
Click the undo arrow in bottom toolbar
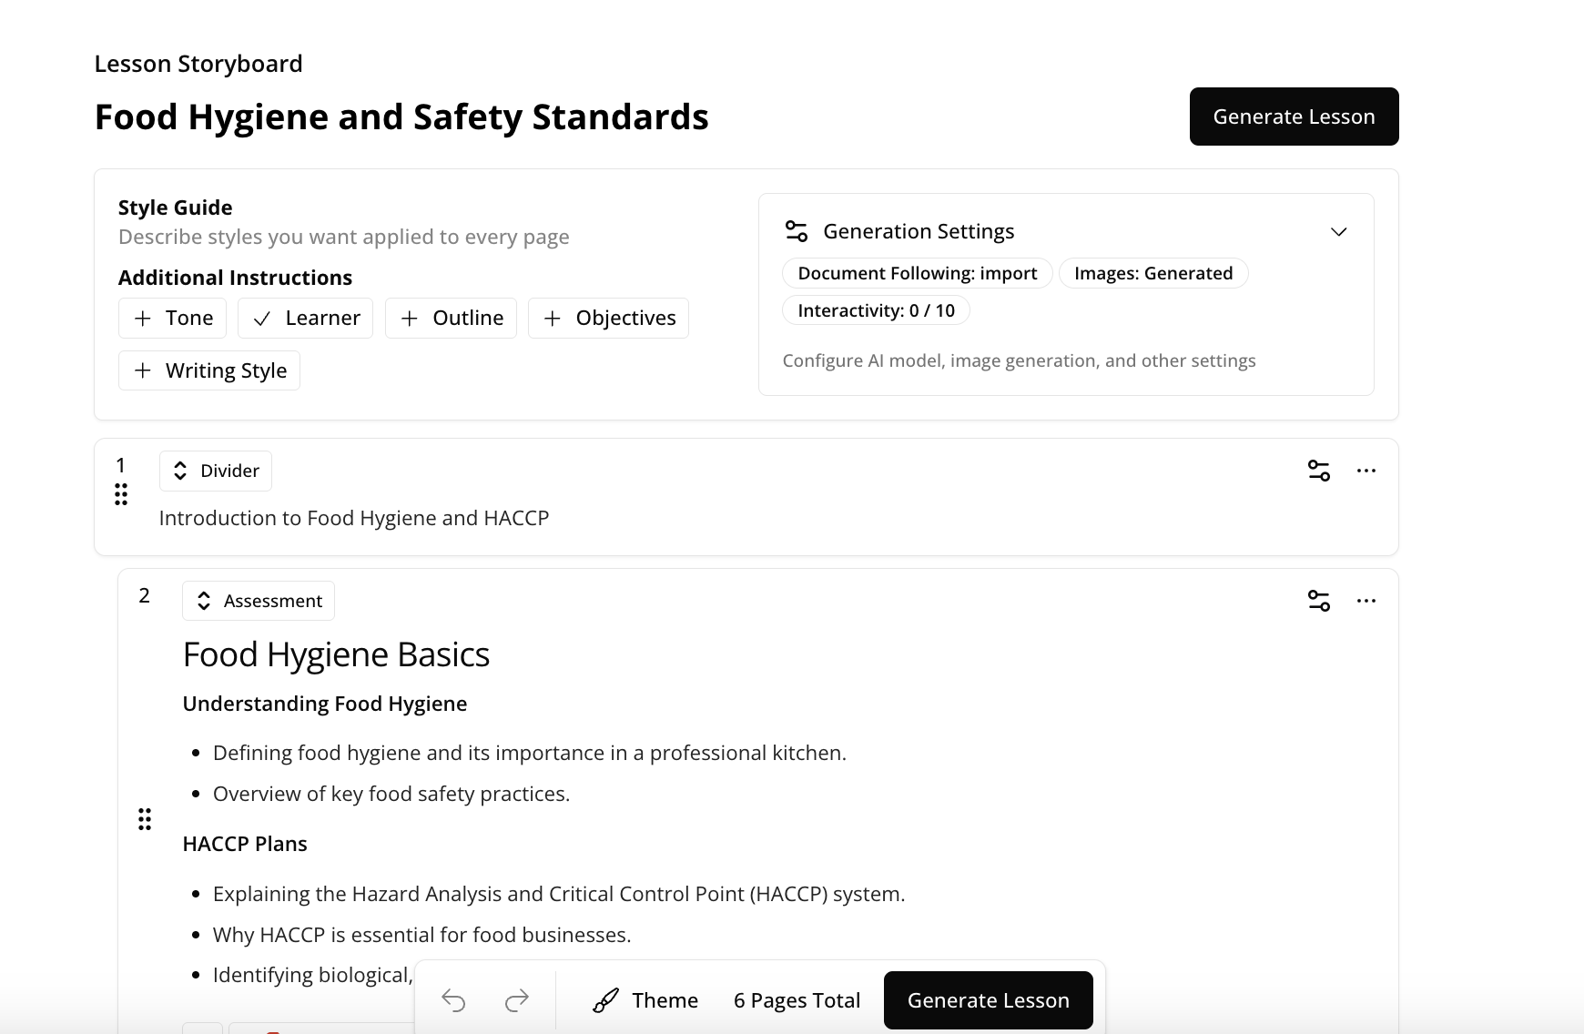(453, 1000)
